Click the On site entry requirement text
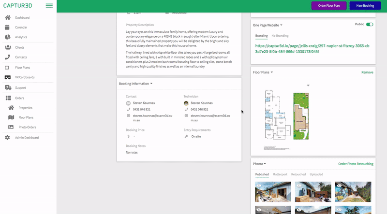The height and width of the screenshot is (214, 387). [196, 136]
